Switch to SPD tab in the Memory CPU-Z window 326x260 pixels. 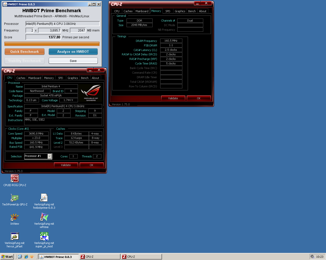168,11
